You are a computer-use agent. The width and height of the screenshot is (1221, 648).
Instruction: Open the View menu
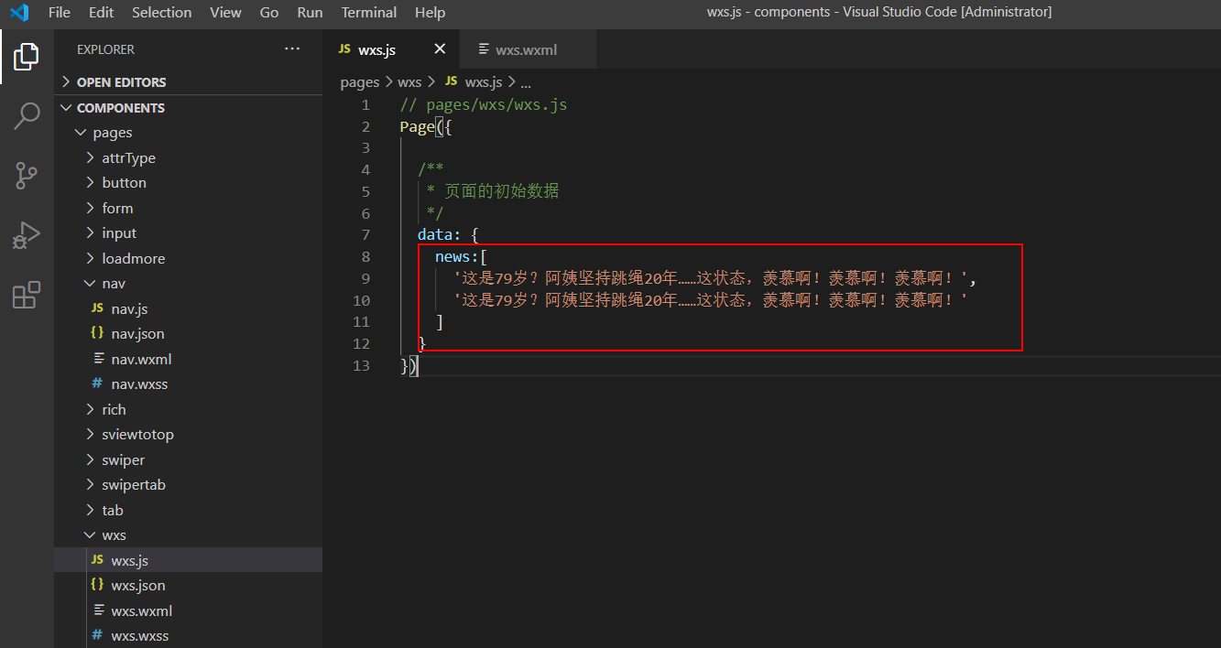225,13
